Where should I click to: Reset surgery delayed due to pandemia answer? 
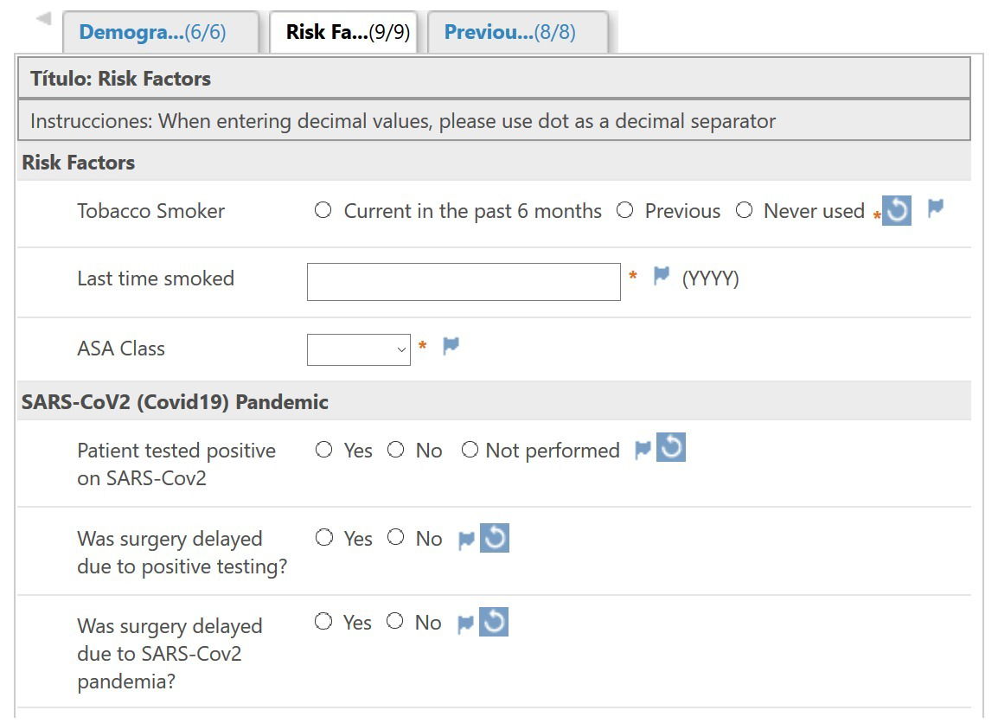pos(494,622)
